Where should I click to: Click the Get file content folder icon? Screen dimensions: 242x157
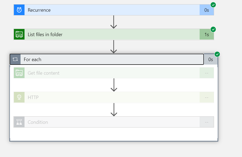pyautogui.click(x=19, y=73)
